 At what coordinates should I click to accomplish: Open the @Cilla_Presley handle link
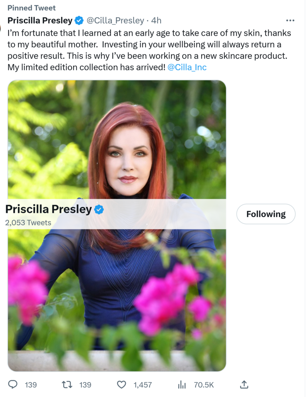point(115,21)
